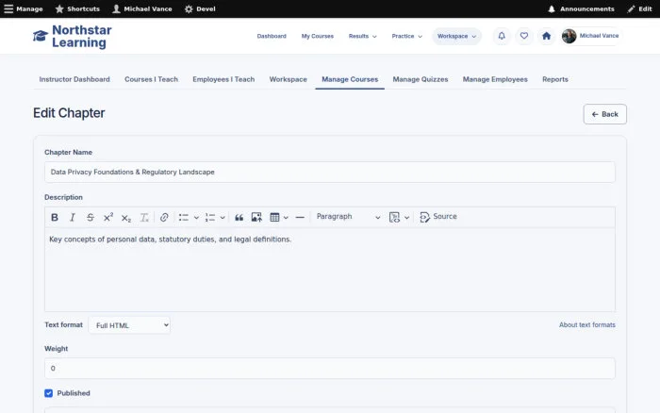Expand the Results menu
The width and height of the screenshot is (660, 413).
pyautogui.click(x=362, y=36)
